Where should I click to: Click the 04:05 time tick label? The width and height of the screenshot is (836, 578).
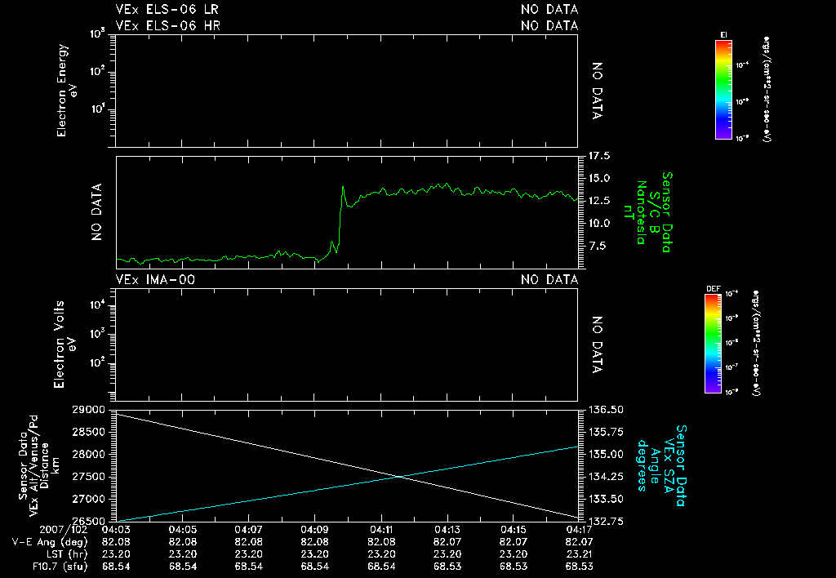[x=183, y=530]
